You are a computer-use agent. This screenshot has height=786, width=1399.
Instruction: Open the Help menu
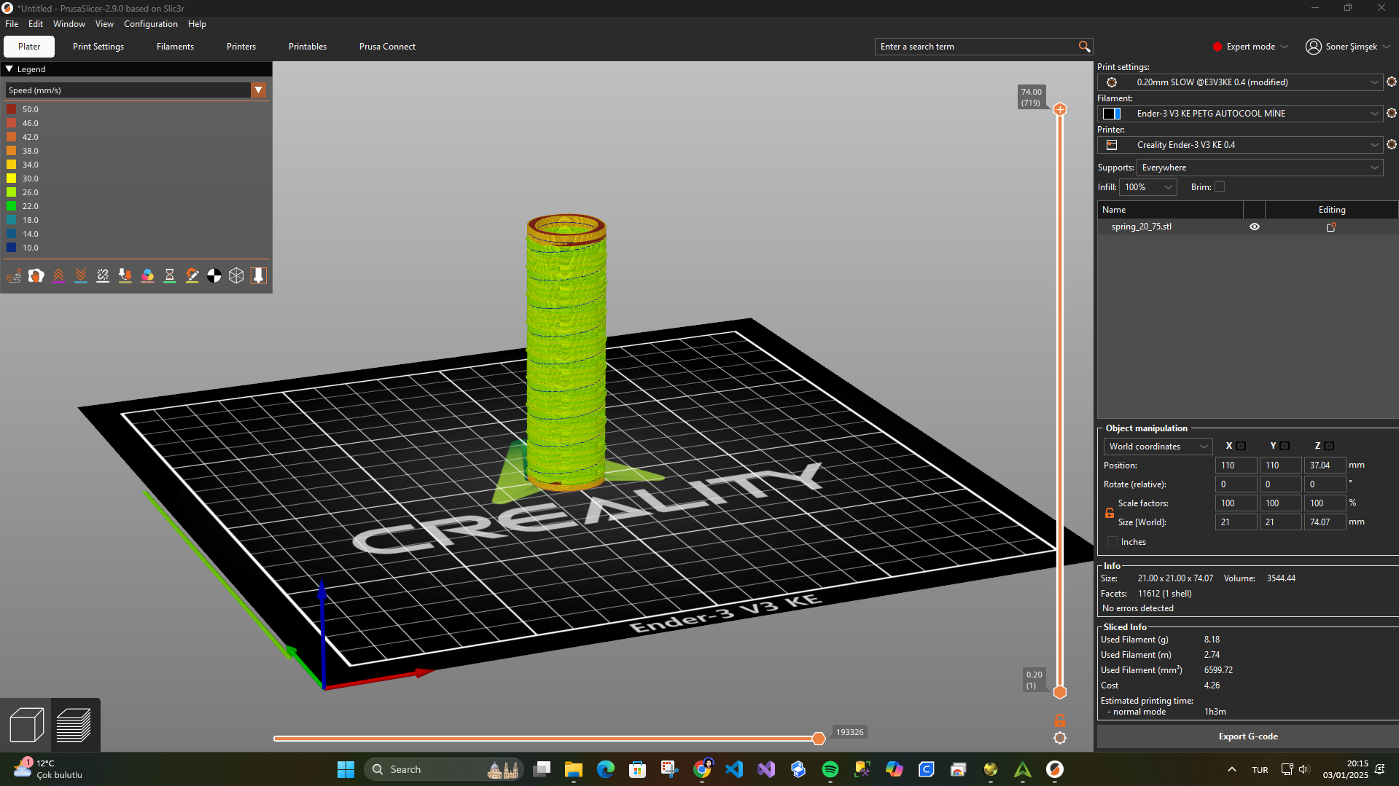pos(197,24)
